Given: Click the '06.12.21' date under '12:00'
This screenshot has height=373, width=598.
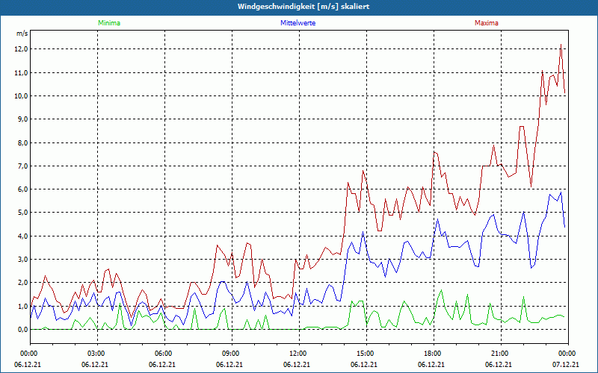Looking at the screenshot, I should tap(296, 364).
